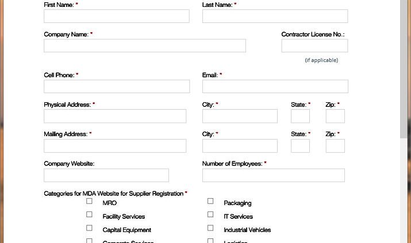Click the Physical Address field
Screen dimensions: 411x243
115,116
